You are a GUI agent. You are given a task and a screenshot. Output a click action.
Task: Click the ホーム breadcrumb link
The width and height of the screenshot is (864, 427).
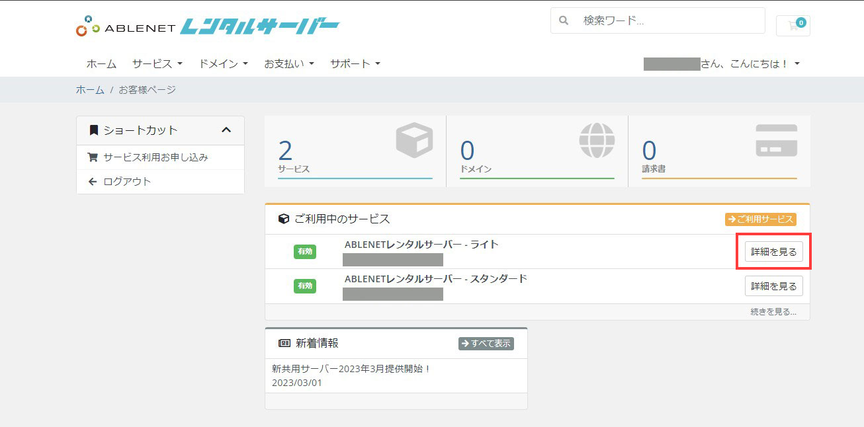[x=90, y=90]
